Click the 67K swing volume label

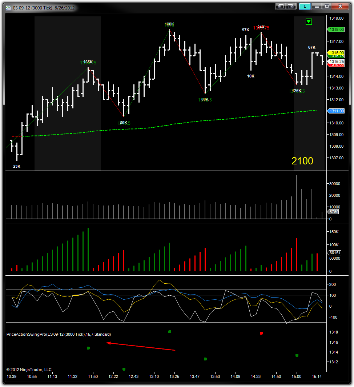click(x=312, y=47)
